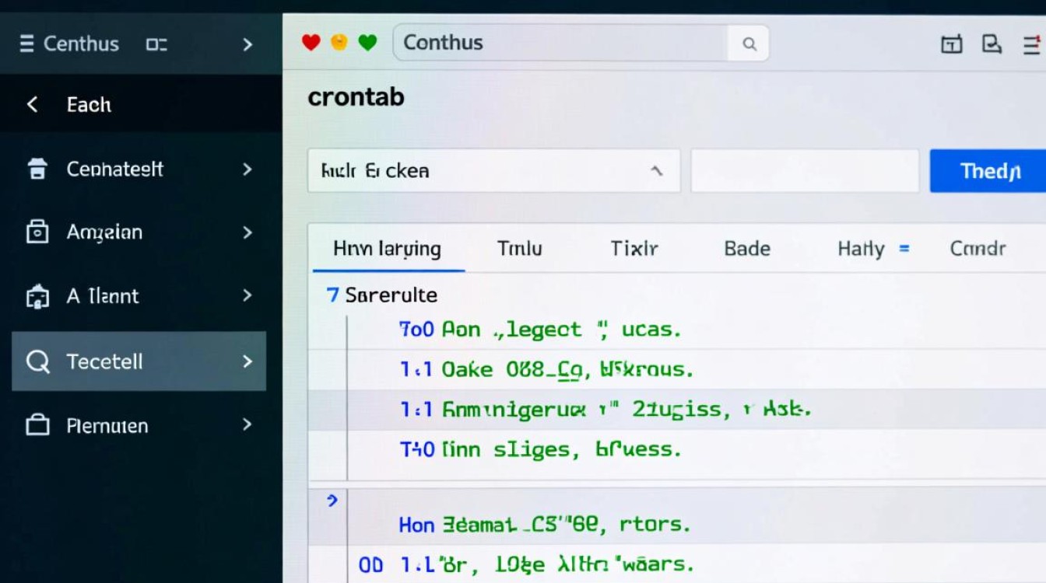Expand the Amgeian sidebar chevron
The width and height of the screenshot is (1046, 583).
(x=247, y=232)
